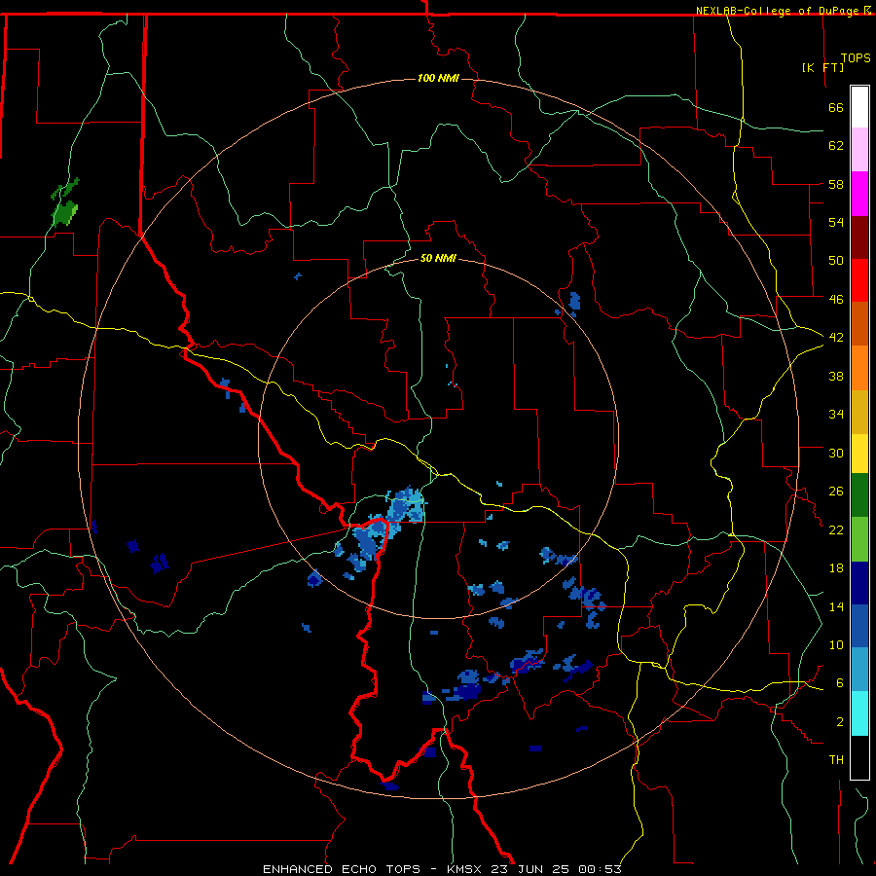
Task: Click the 46 legend value
Action: (x=836, y=300)
